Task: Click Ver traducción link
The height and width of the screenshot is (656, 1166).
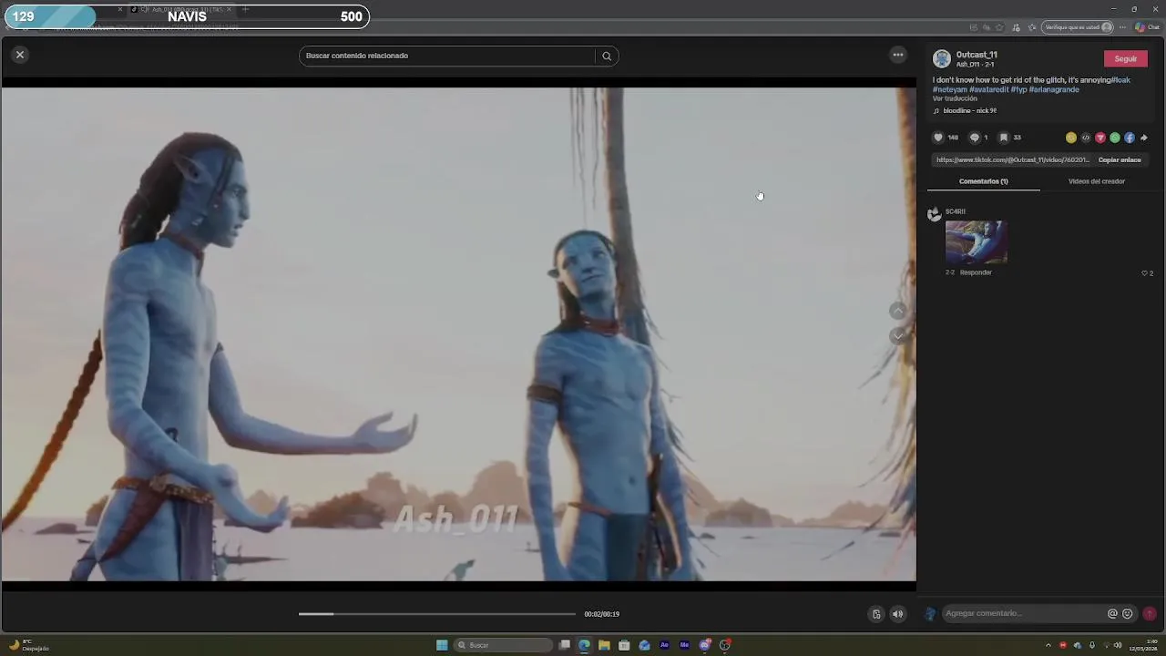Action: [954, 98]
